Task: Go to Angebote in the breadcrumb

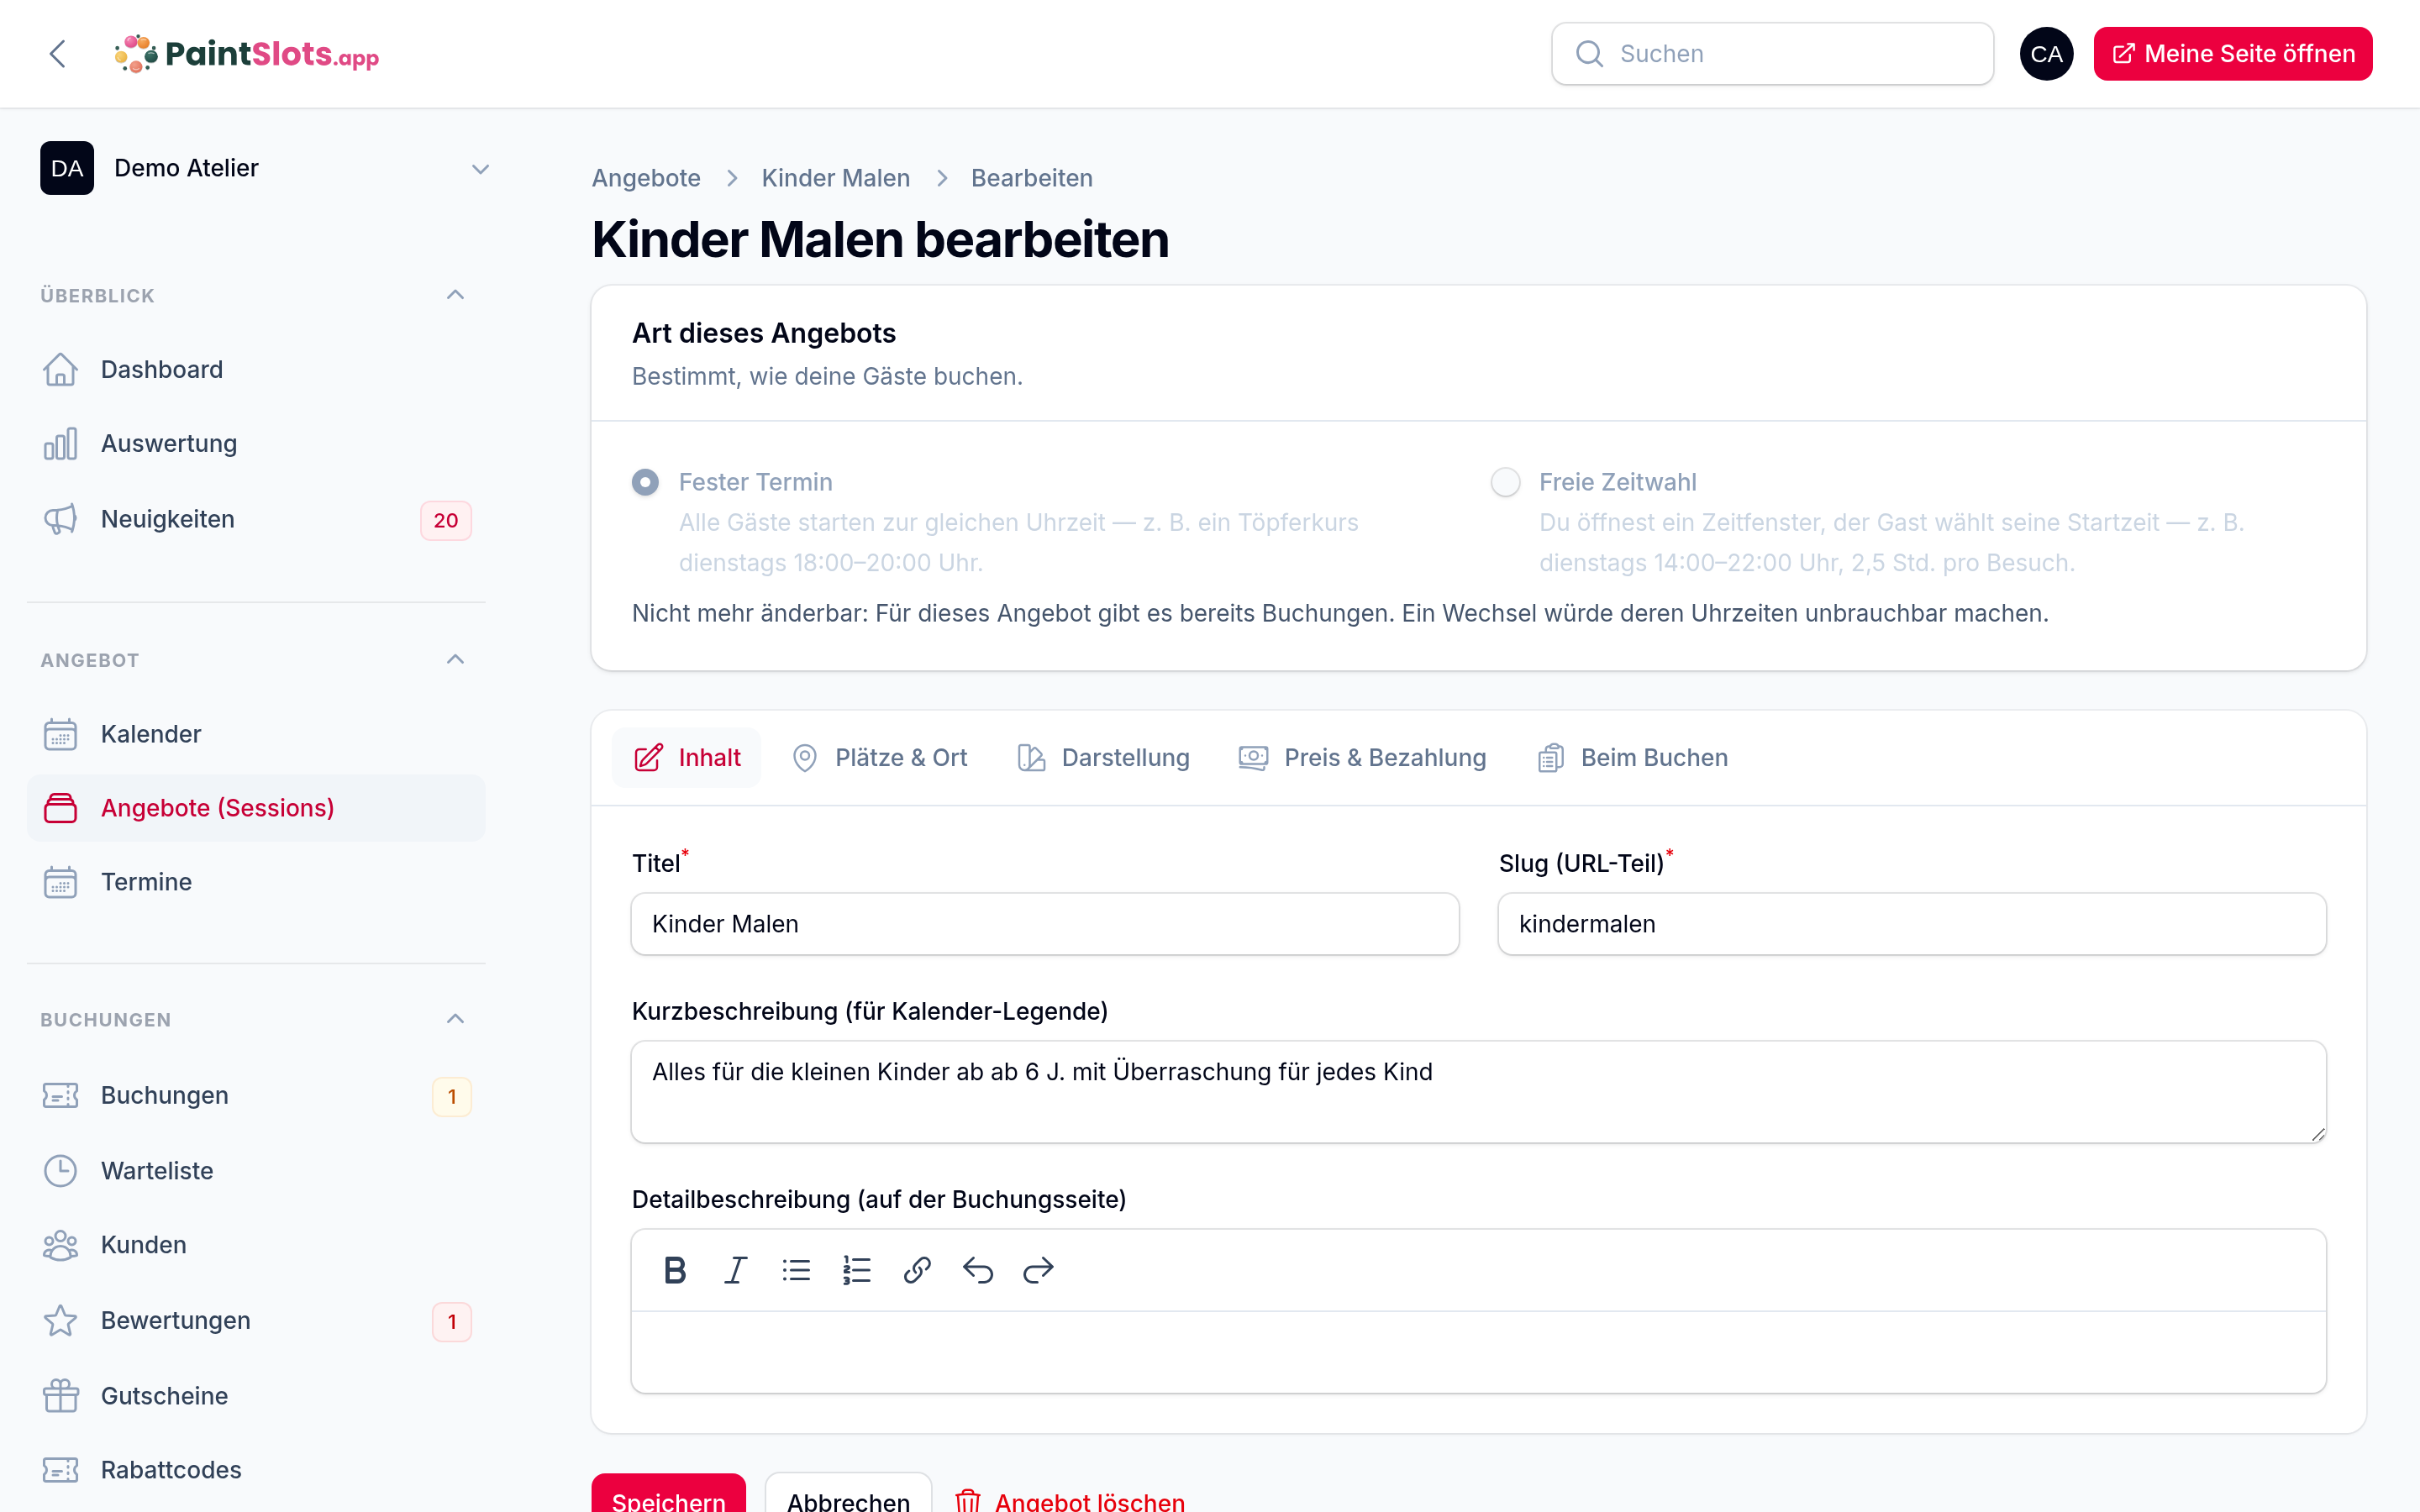Action: (x=646, y=178)
